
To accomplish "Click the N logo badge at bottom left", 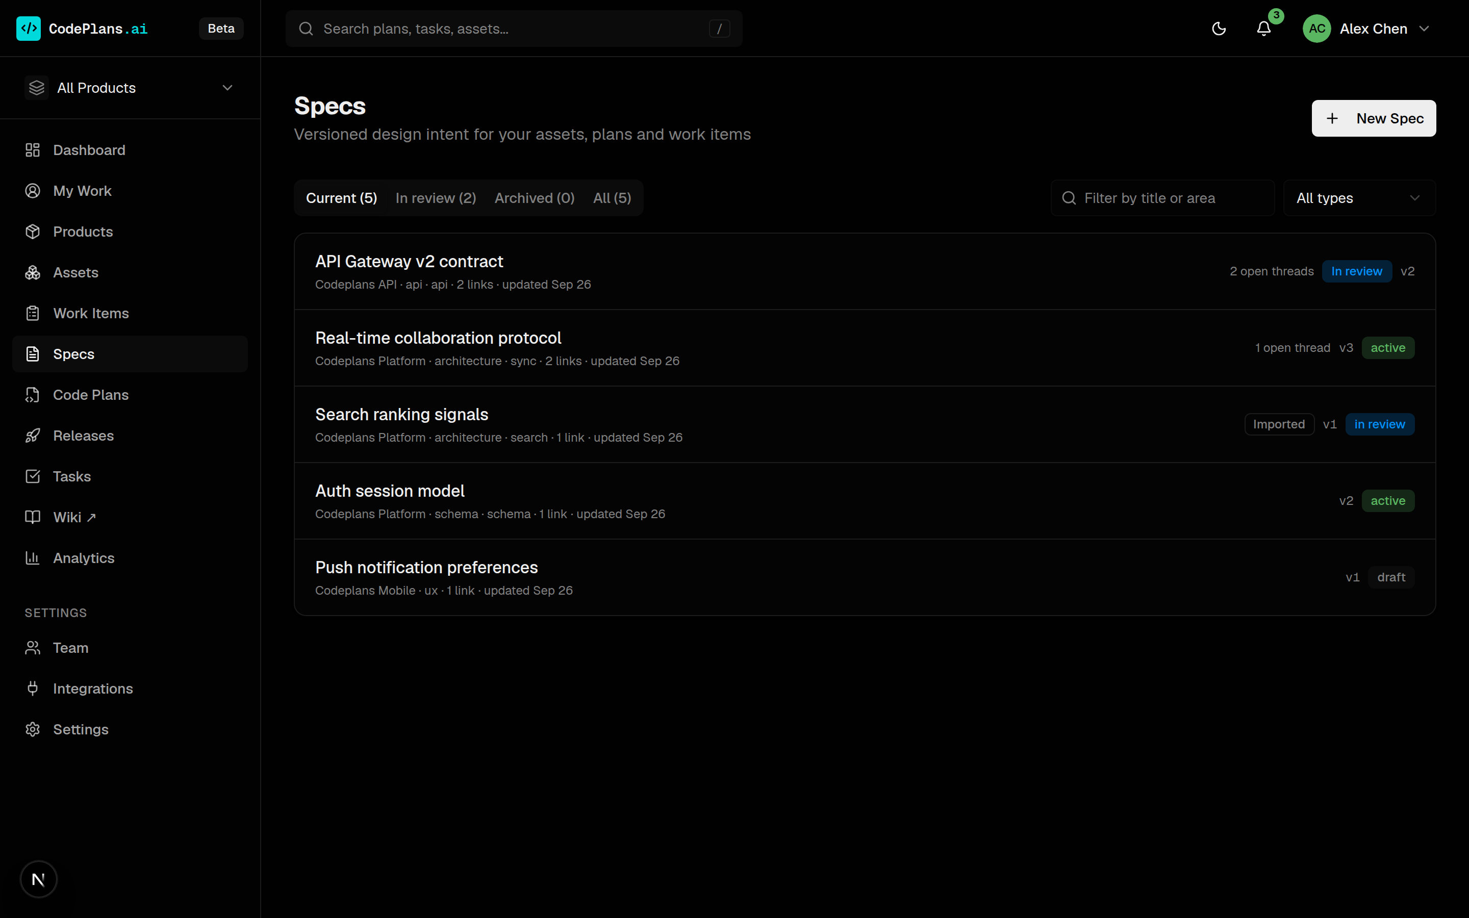I will click(38, 879).
